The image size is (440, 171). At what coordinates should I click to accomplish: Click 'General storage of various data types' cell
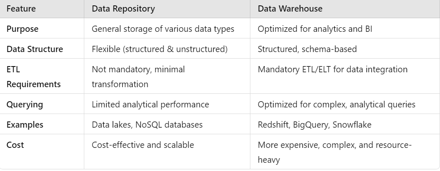(x=163, y=29)
